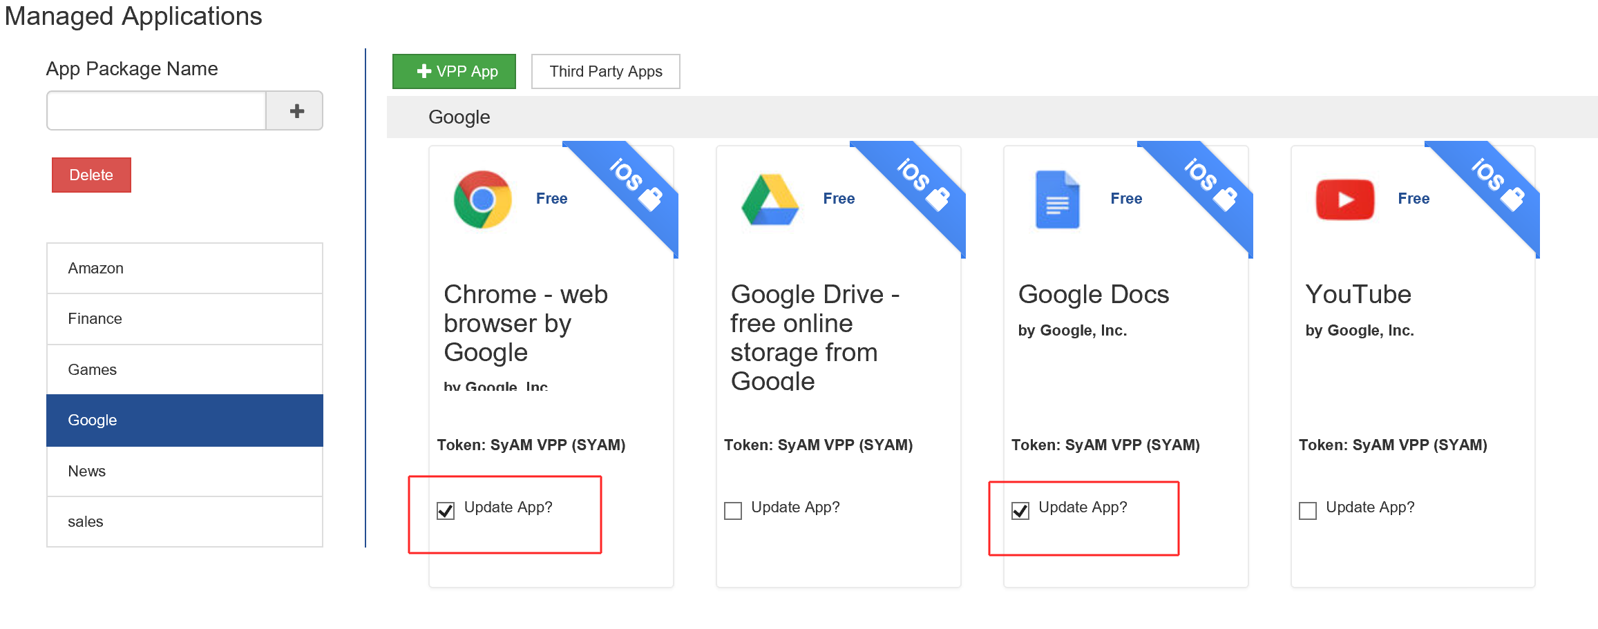Switch to the Games category
Image resolution: width=1598 pixels, height=629 pixels.
184,370
